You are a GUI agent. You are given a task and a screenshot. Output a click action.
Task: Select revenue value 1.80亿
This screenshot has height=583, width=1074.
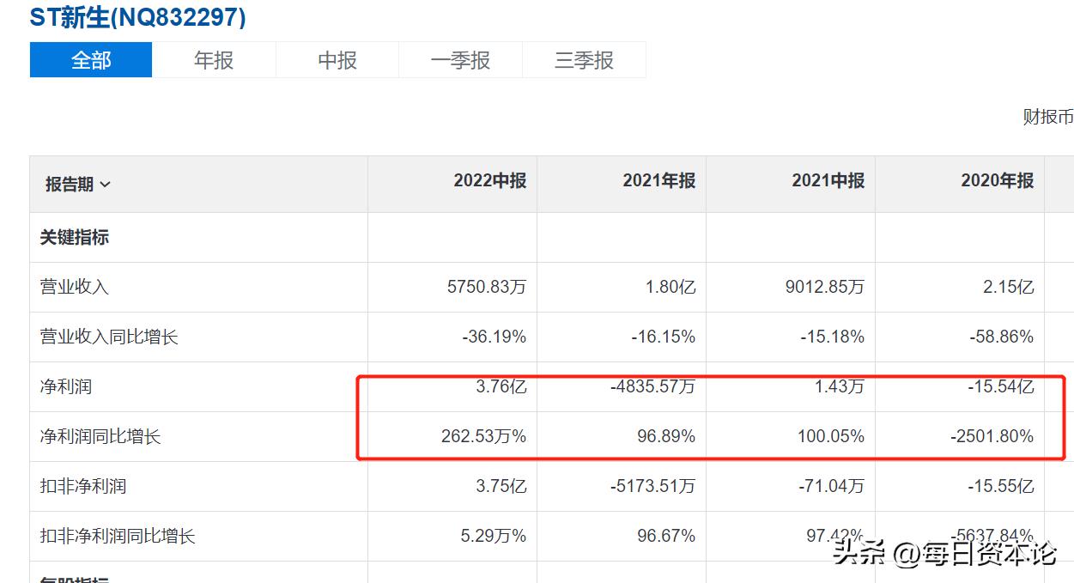click(x=670, y=288)
